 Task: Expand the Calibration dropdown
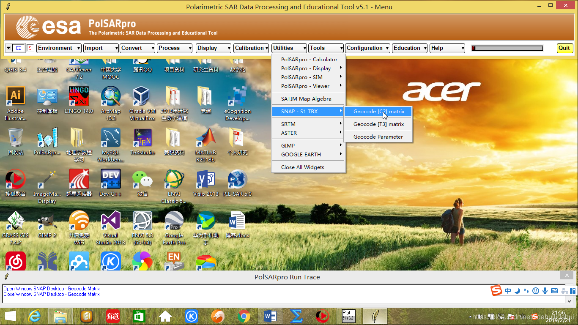pos(251,48)
